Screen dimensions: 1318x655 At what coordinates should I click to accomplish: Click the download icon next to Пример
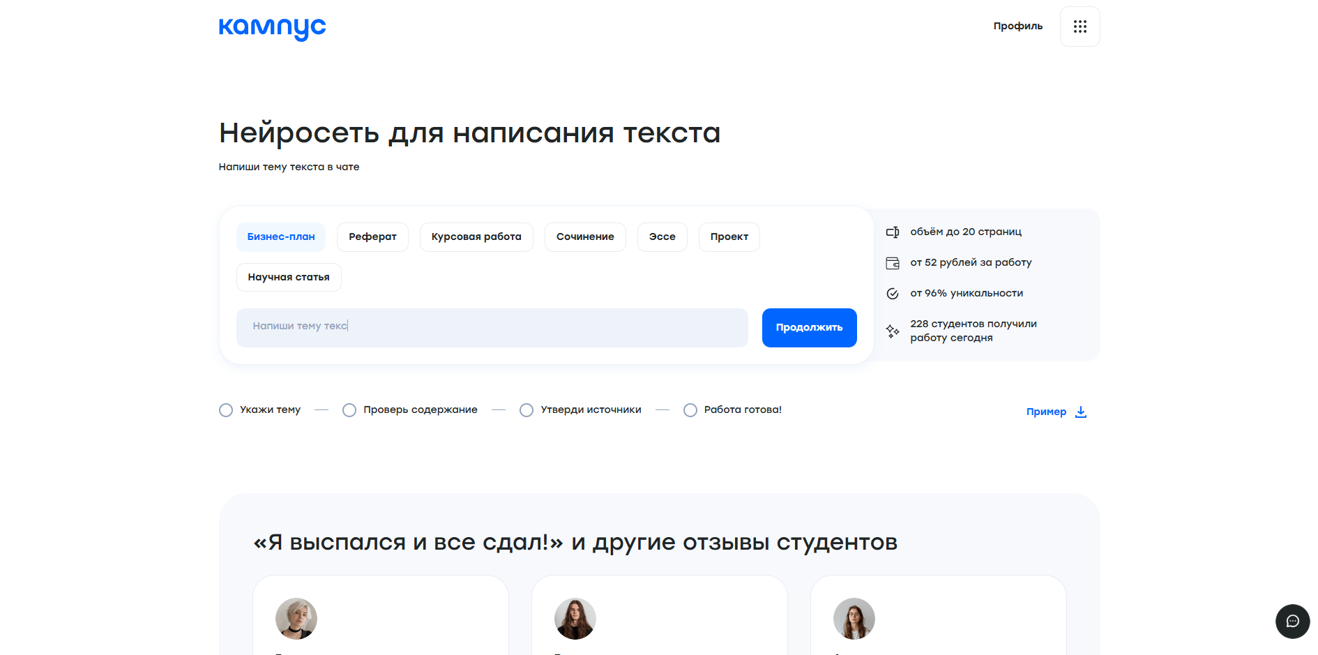[x=1080, y=412]
